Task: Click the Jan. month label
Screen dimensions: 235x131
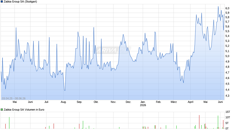Action: [x=143, y=102]
